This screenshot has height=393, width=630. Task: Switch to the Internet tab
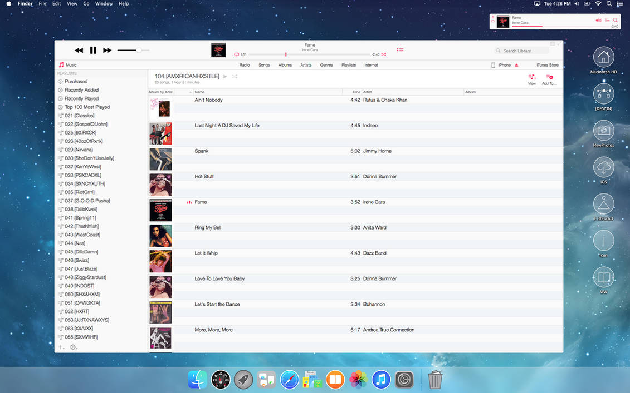pos(371,65)
